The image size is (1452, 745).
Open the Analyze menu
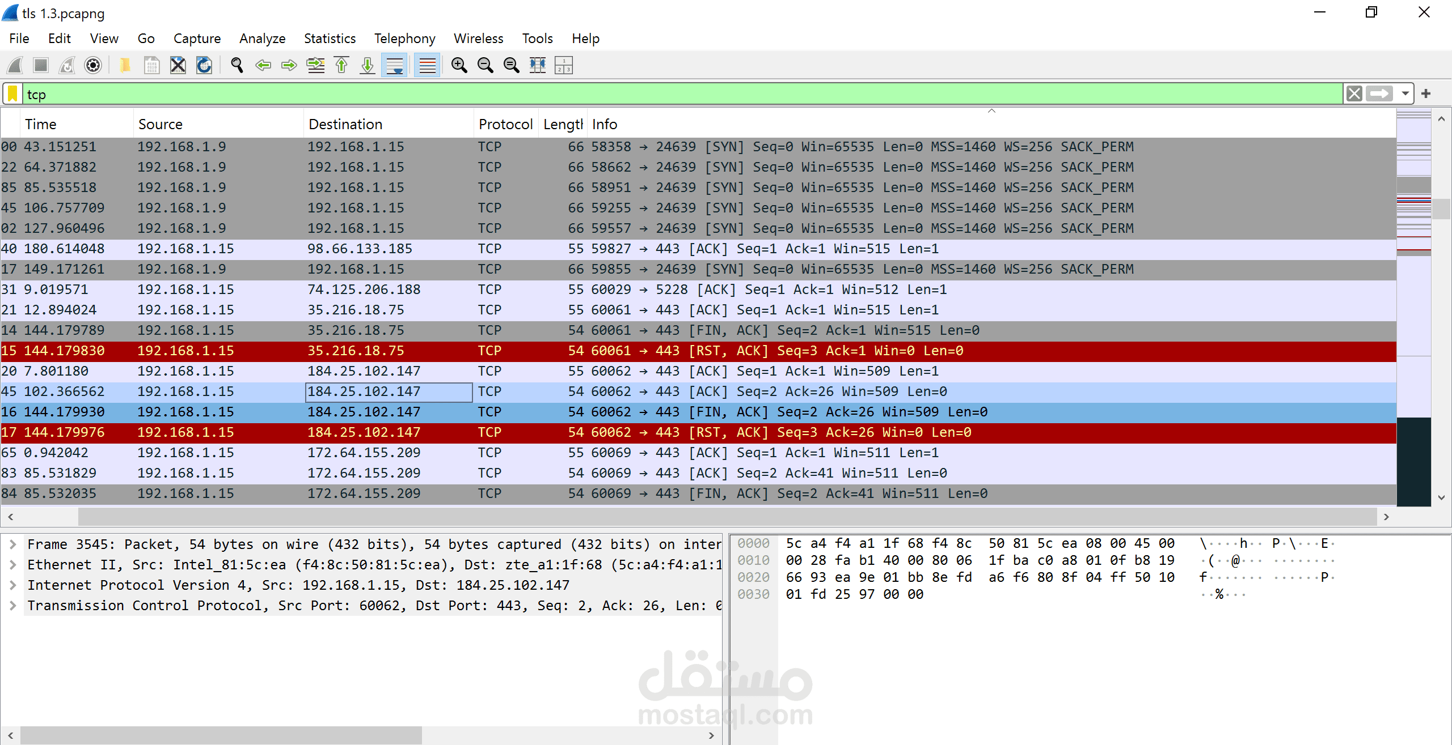coord(262,39)
